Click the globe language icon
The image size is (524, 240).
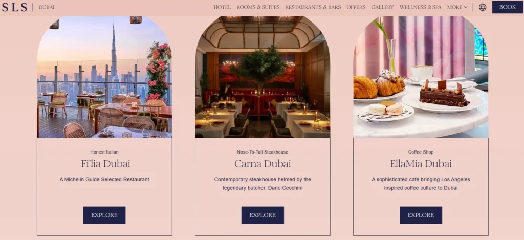[483, 7]
